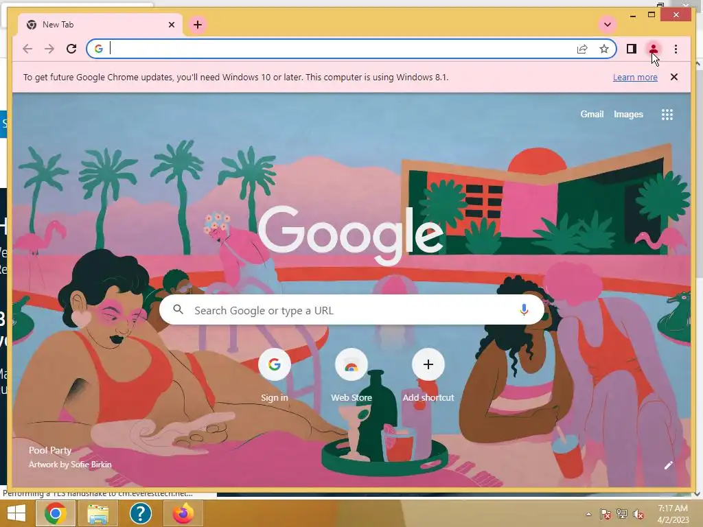Click Add shortcut plus tile
Image resolution: width=703 pixels, height=527 pixels.
point(428,375)
